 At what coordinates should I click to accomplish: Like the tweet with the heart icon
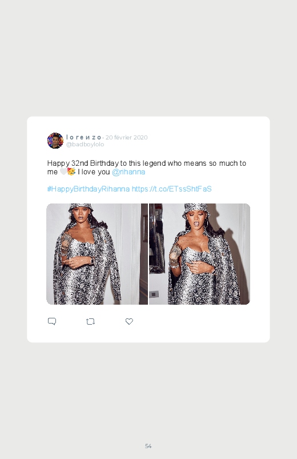pos(129,321)
